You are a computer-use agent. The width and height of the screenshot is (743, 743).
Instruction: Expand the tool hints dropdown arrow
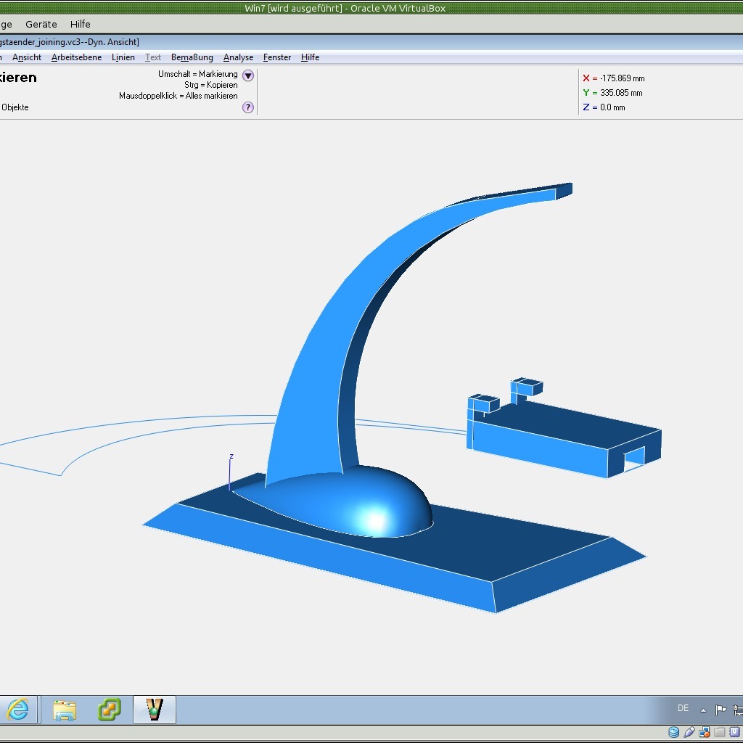[x=248, y=75]
